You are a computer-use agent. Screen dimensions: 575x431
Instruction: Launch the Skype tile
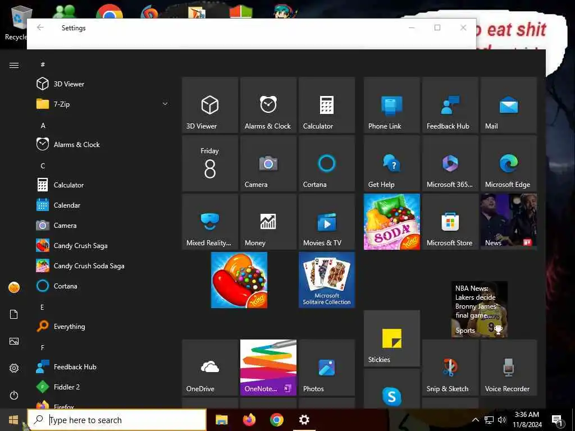[x=391, y=388]
